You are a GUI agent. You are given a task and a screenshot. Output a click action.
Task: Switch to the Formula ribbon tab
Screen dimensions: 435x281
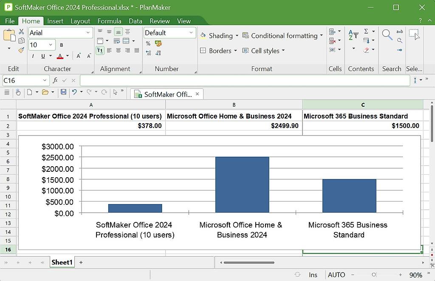[109, 21]
